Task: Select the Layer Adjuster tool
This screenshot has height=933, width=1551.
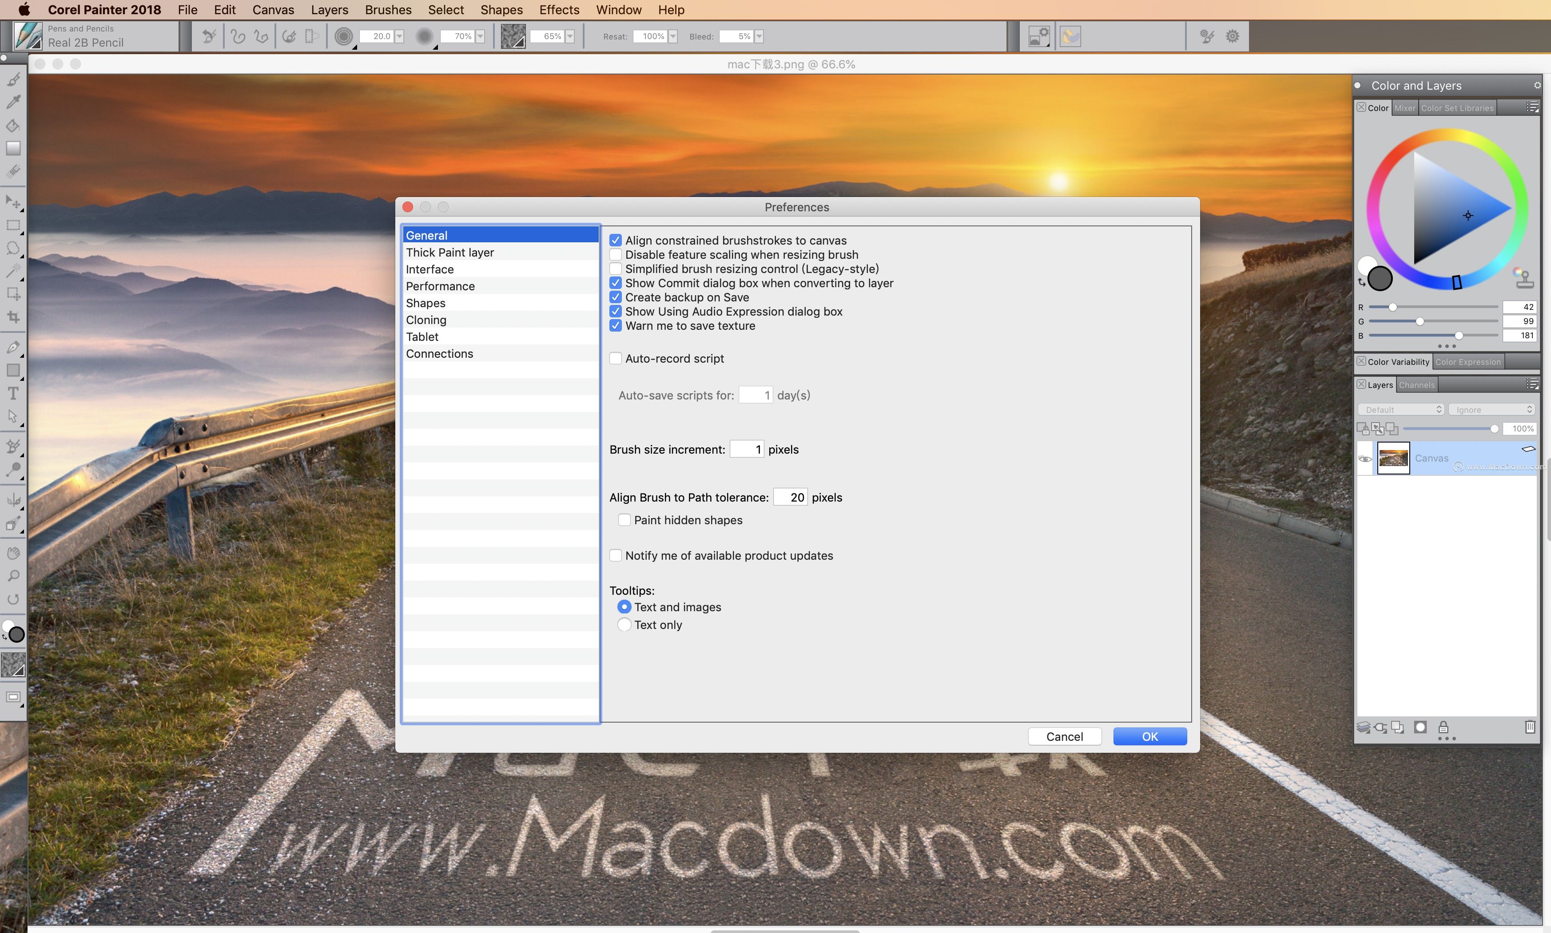Action: 13,202
